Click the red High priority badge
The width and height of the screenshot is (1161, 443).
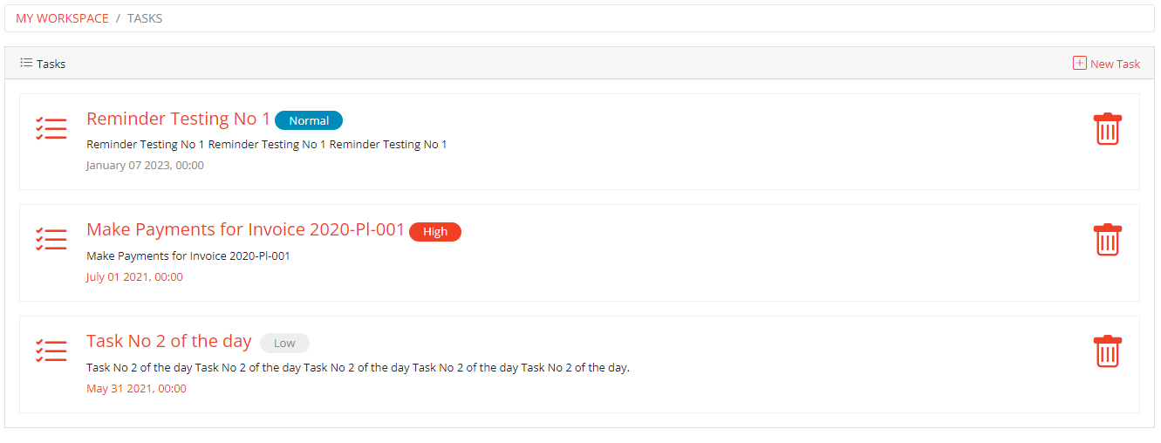point(434,231)
